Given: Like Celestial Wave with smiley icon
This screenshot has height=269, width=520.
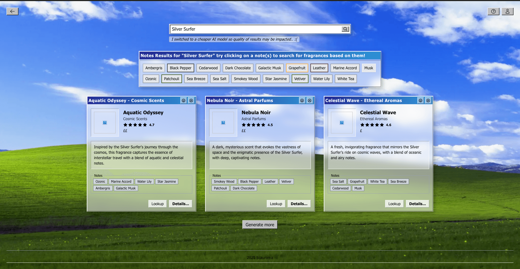Looking at the screenshot, I should point(420,100).
